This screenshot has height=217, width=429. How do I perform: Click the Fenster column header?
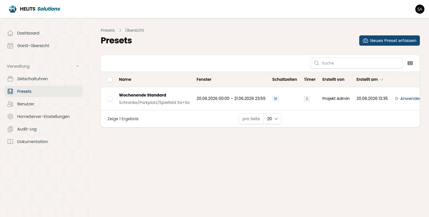click(x=204, y=79)
